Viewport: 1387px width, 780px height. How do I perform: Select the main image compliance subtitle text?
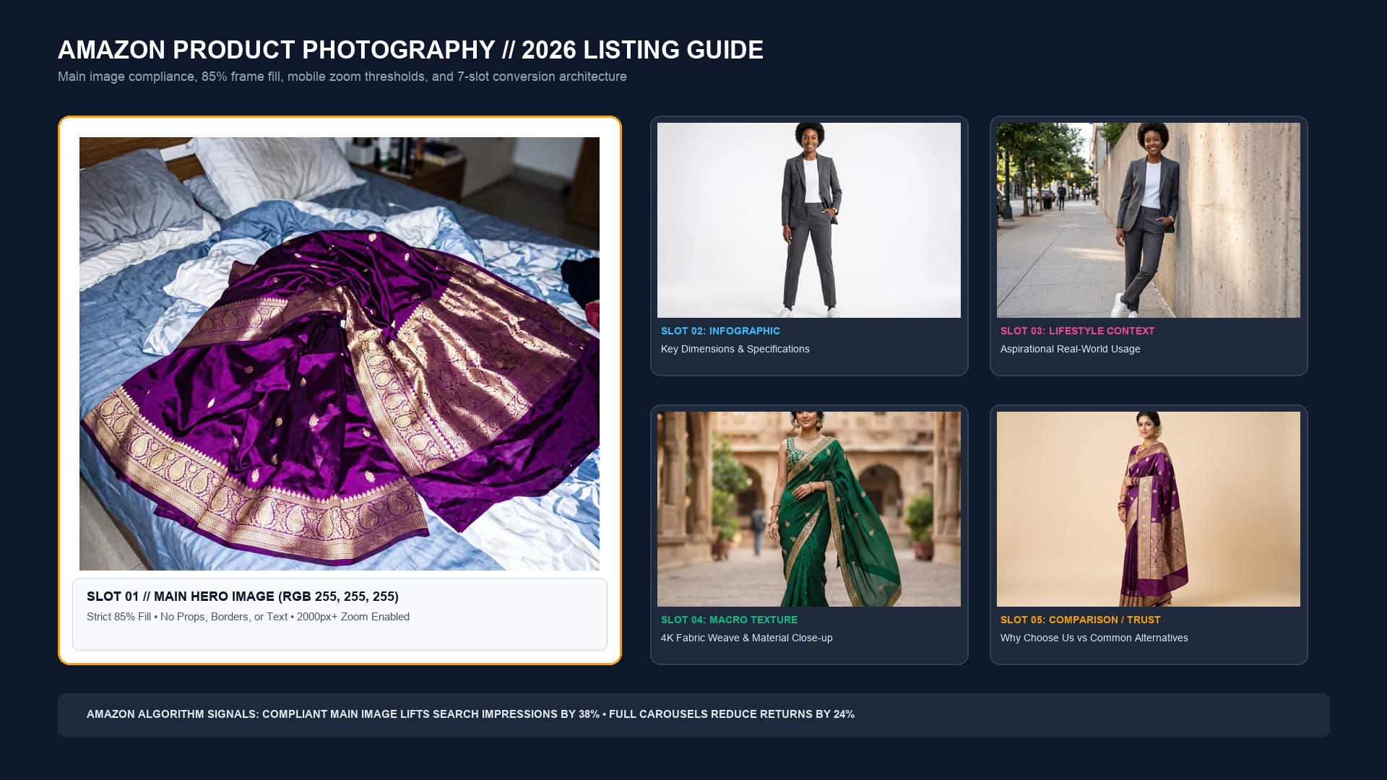point(342,77)
